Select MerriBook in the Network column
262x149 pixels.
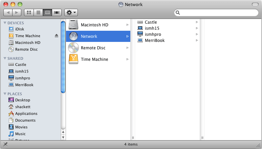tap(154, 41)
